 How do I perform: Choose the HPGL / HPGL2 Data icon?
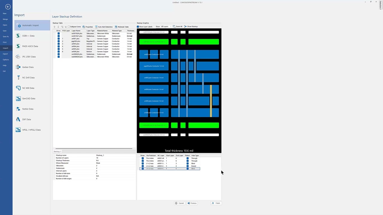pos(18,130)
